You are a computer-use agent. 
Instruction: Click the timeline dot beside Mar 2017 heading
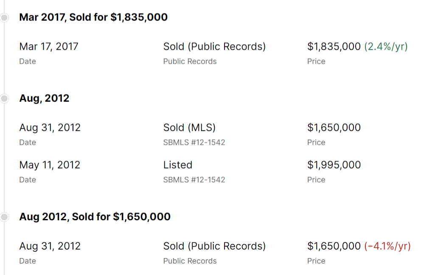[x=4, y=17]
